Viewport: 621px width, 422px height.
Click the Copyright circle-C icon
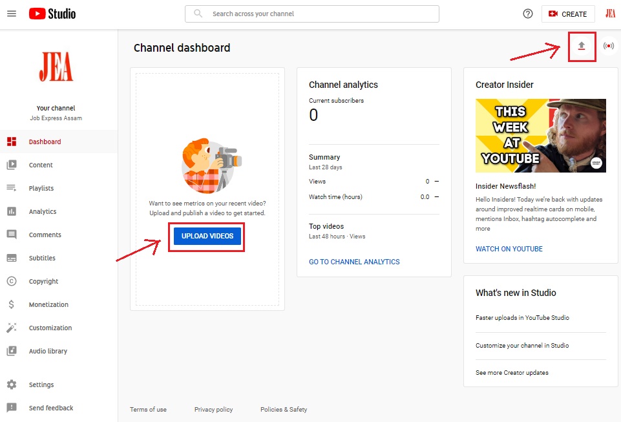click(12, 281)
